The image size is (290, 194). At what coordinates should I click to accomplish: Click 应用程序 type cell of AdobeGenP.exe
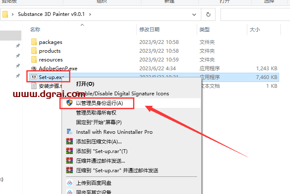[x=210, y=69]
